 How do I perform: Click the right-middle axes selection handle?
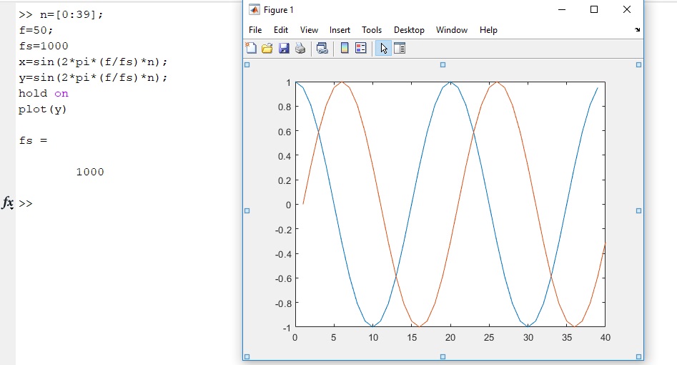(x=638, y=210)
